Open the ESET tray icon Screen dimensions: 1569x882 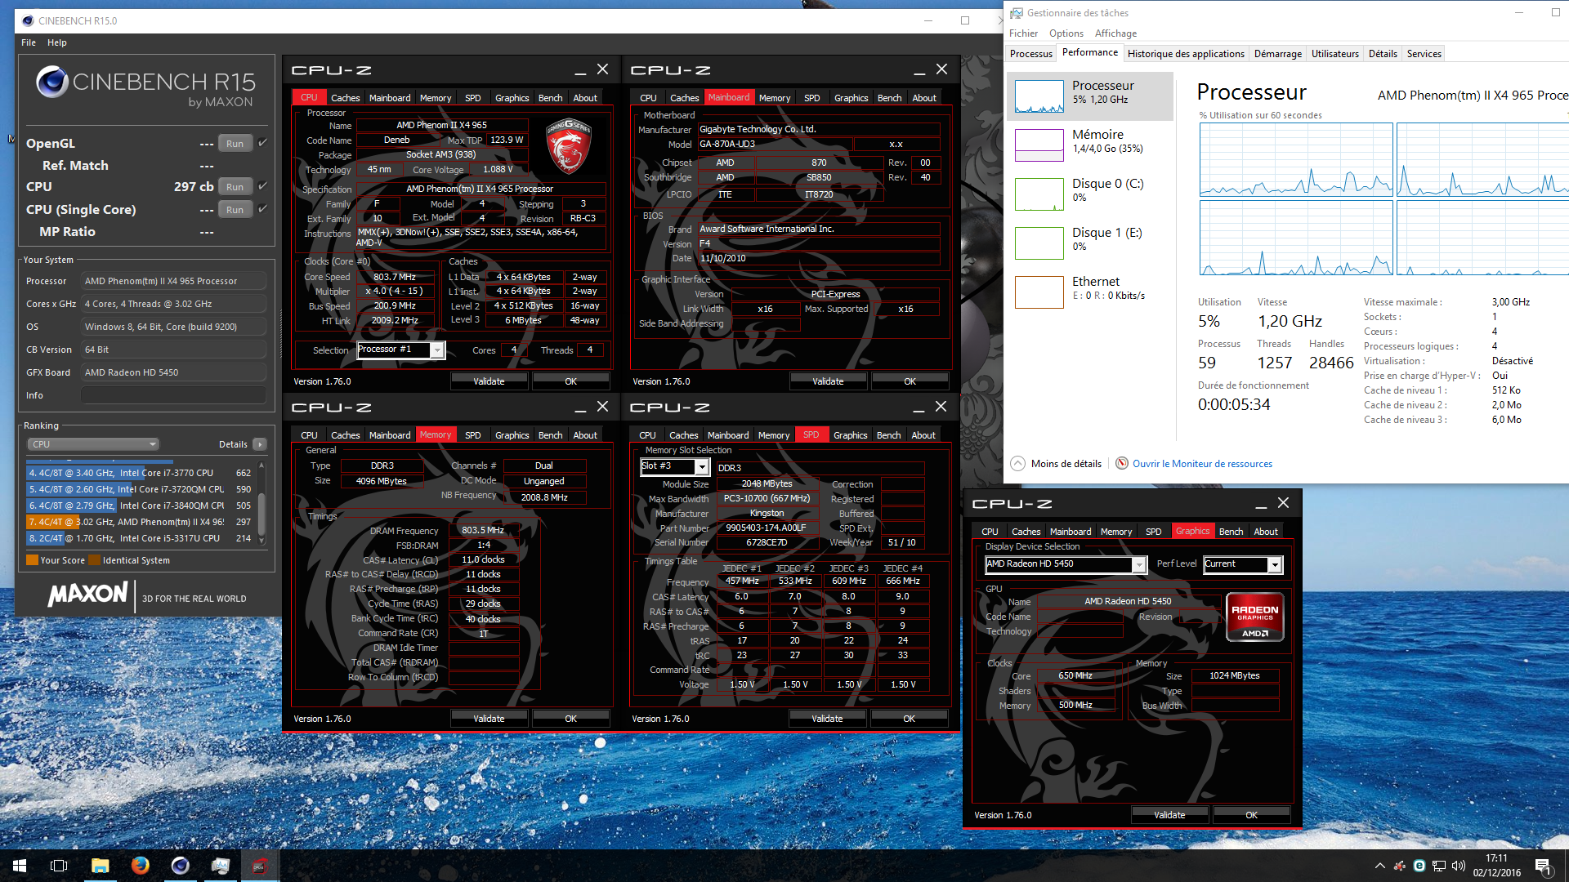click(x=1419, y=866)
